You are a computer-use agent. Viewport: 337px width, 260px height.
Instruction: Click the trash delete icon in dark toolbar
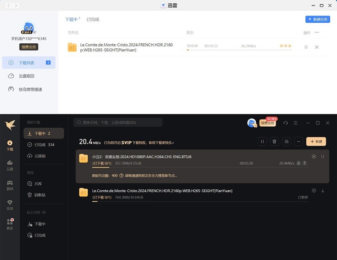(x=274, y=141)
